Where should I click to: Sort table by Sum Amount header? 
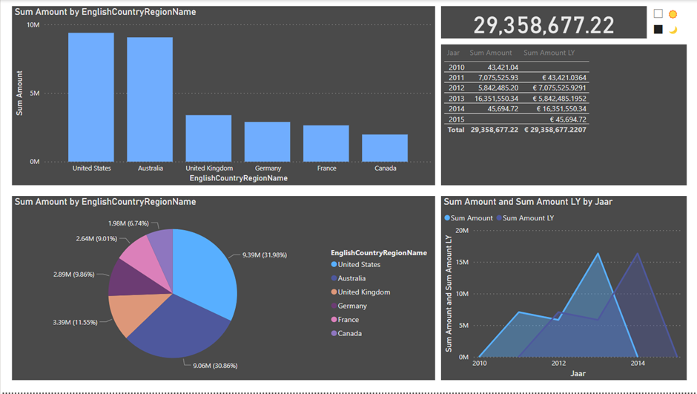point(491,53)
